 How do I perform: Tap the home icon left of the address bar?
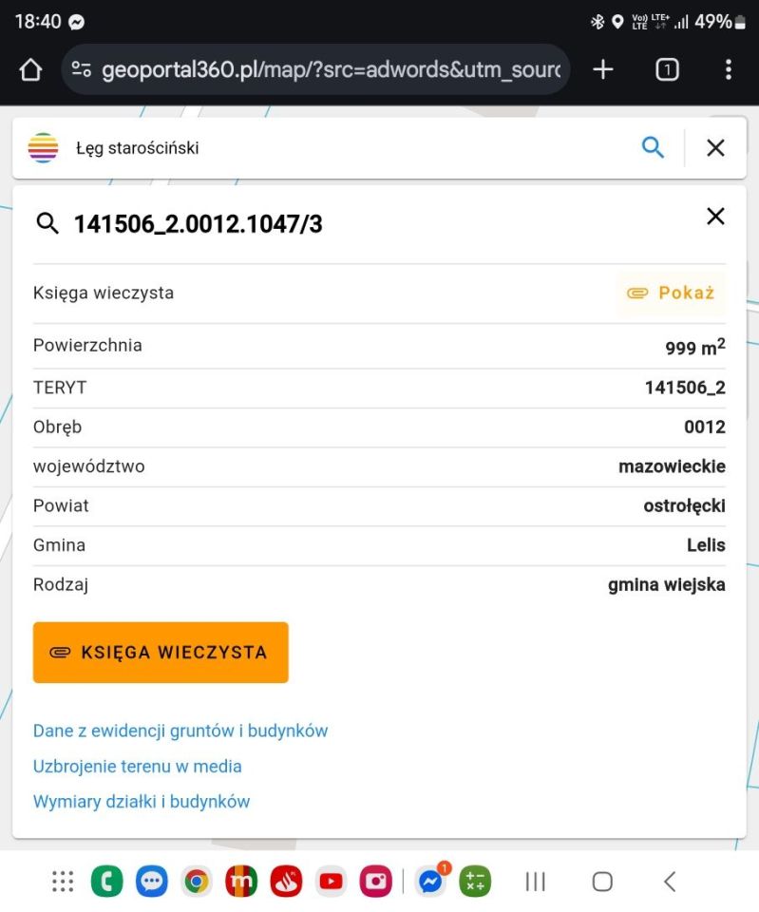(29, 68)
